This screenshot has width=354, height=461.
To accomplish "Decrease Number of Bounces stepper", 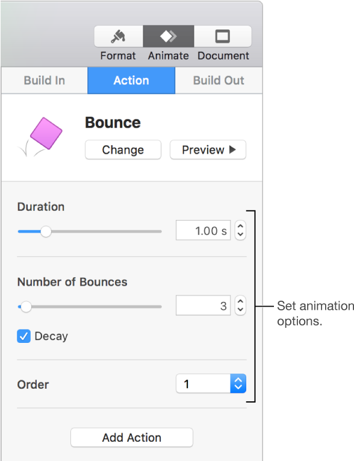I will point(240,310).
